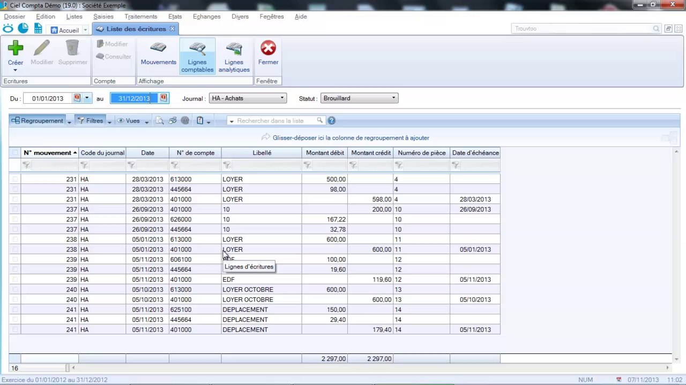The width and height of the screenshot is (686, 385).
Task: Check the DEPLACEMENT row with credit 179,40
Action: click(15, 330)
